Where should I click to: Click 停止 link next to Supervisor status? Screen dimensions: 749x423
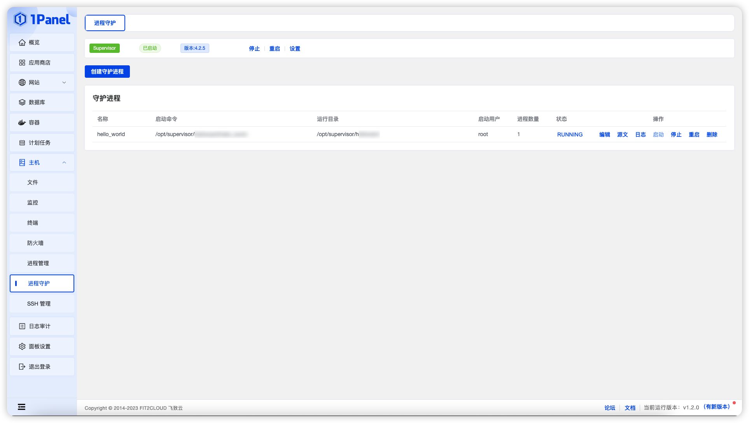(254, 49)
